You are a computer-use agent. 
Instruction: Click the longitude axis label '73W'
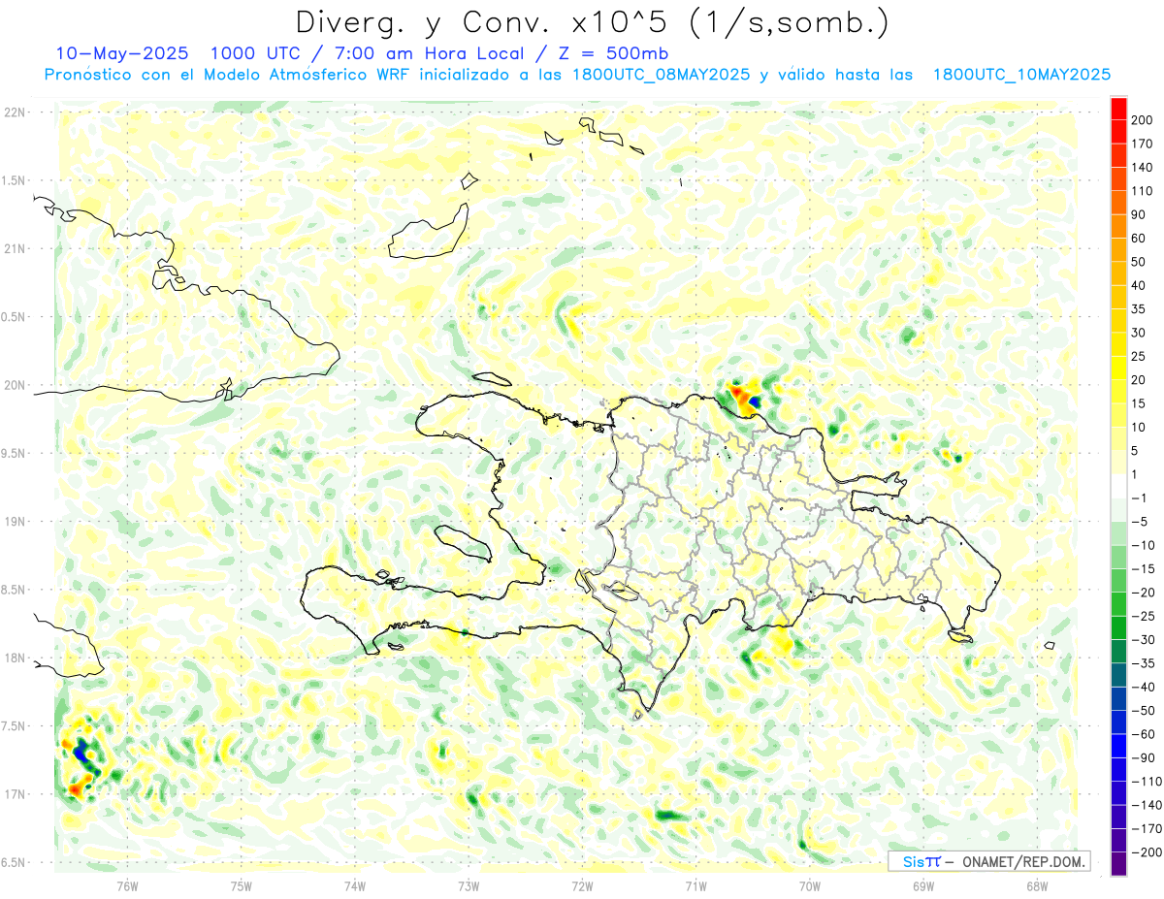tap(469, 886)
